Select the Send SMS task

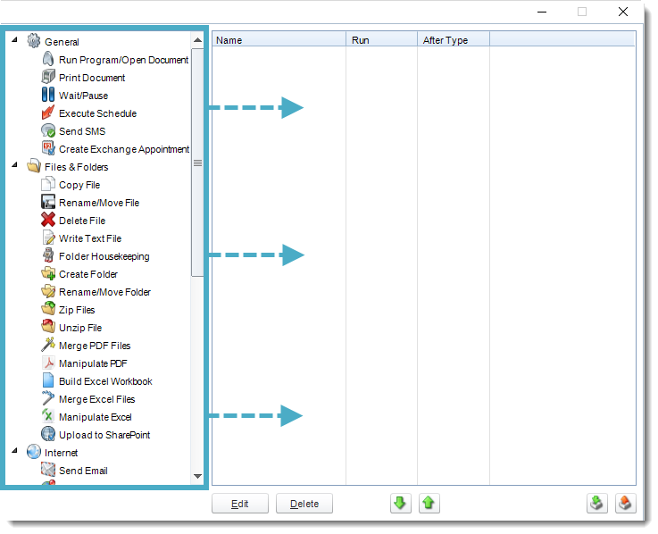pos(82,131)
